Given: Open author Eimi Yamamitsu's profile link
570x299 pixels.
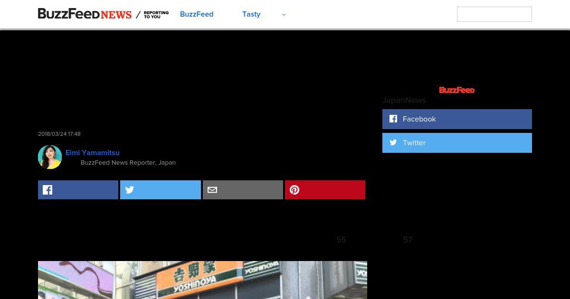Looking at the screenshot, I should point(93,153).
